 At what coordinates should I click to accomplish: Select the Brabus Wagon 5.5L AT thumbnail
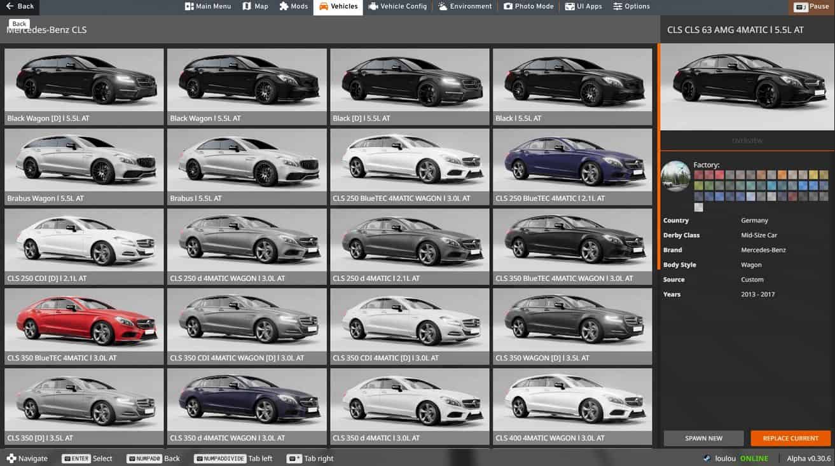coord(84,166)
